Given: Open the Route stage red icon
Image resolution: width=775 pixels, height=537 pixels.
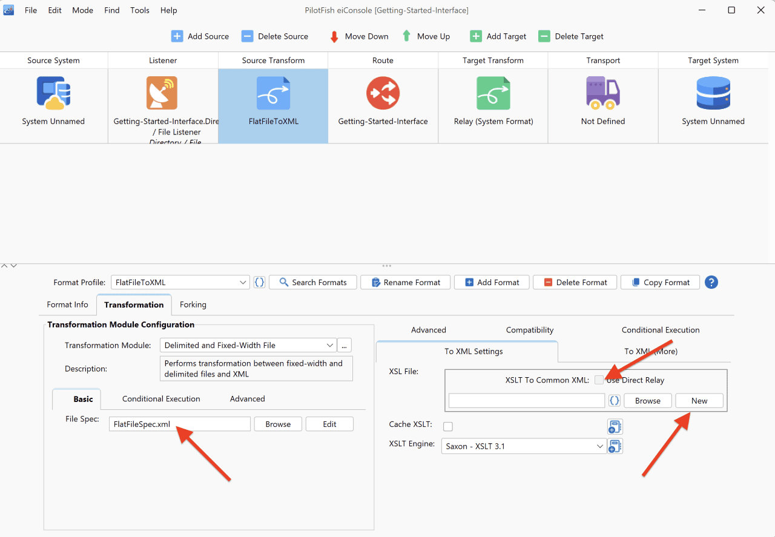Looking at the screenshot, I should [383, 93].
